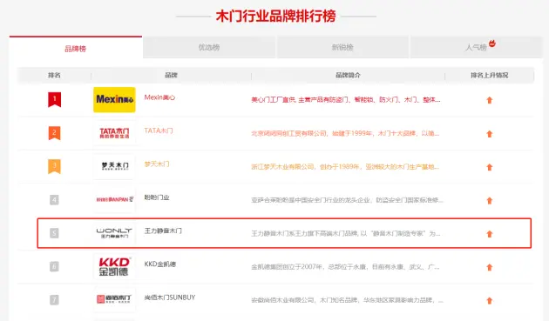Open the 浙江梦天木业 description text
Image resolution: width=549 pixels, height=321 pixels.
(345, 167)
